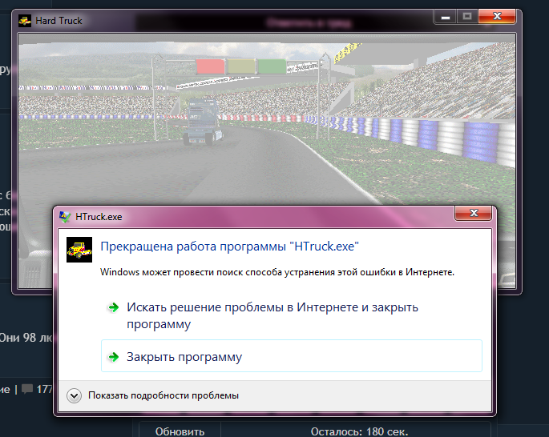Click the heading 'Прекращена работа программы "HTruck.exe"'
This screenshot has width=549, height=437.
point(230,247)
